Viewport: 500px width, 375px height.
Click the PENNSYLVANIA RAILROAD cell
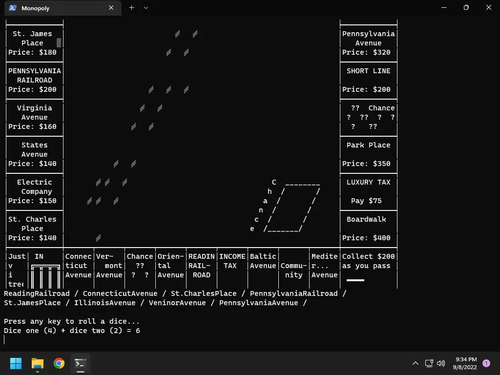pos(35,81)
